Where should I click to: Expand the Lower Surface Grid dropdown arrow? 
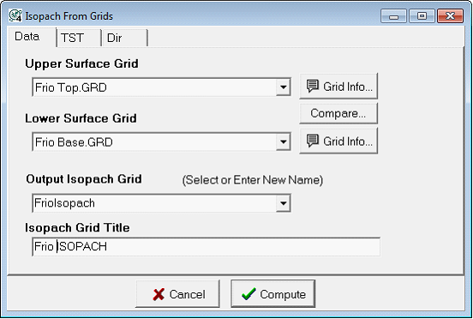point(283,141)
